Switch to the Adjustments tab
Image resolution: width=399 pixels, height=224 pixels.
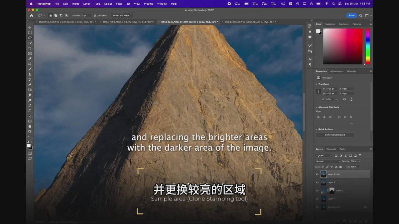pyautogui.click(x=337, y=71)
